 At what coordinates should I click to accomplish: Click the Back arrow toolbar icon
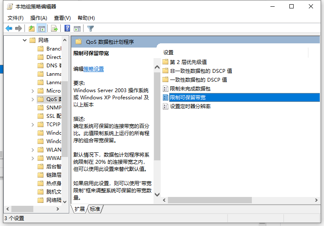(9, 29)
